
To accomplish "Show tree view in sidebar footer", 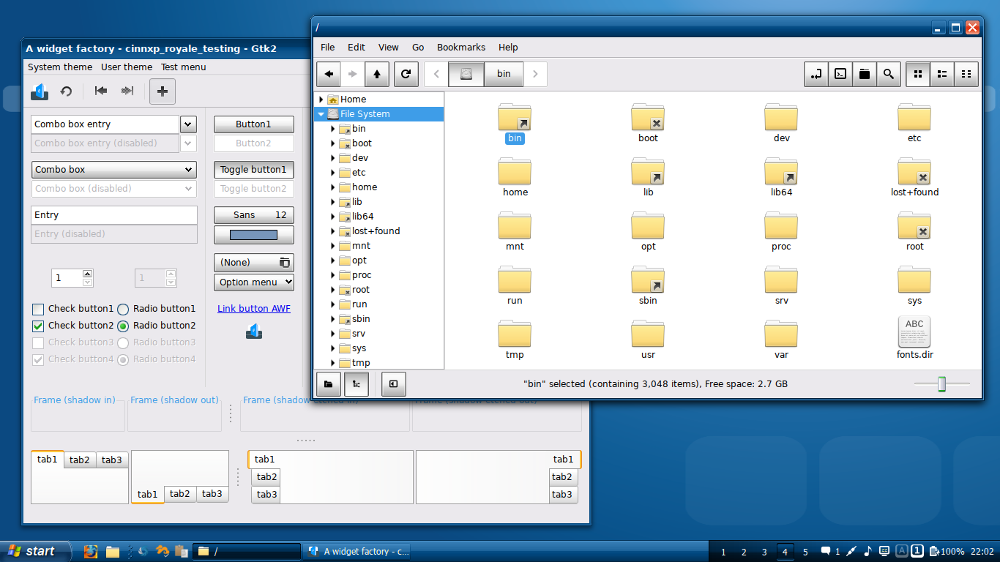I will (x=356, y=383).
